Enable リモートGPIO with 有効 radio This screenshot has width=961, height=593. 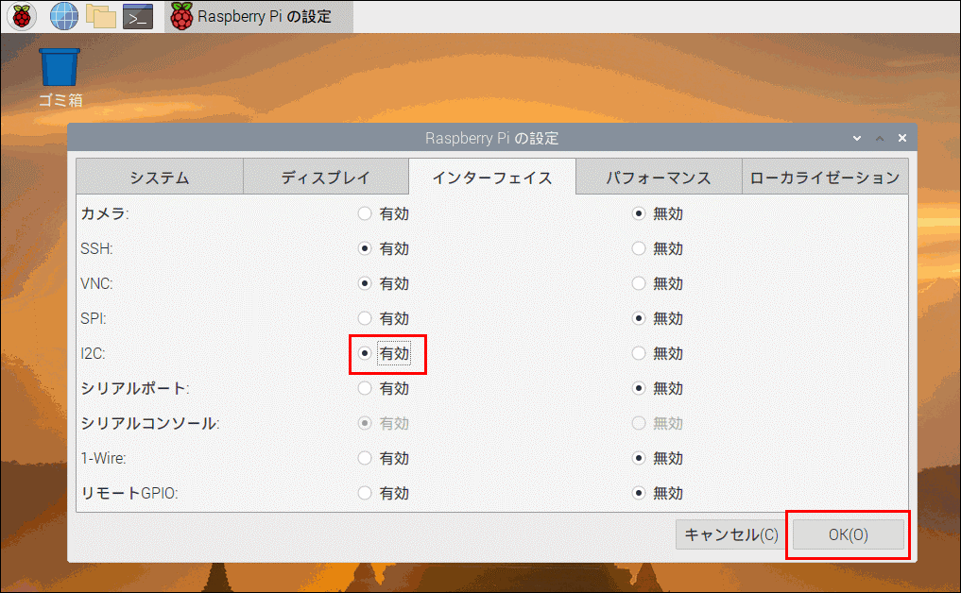coord(365,493)
